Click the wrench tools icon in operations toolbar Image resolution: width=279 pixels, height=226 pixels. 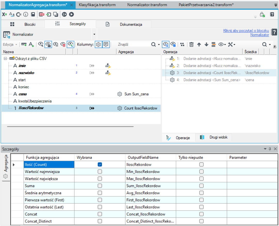232,44
